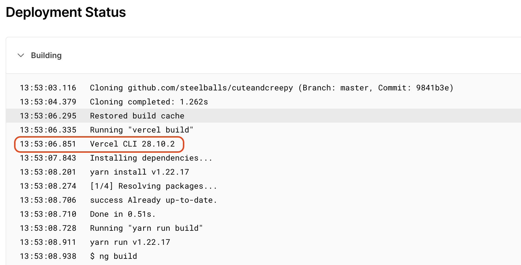This screenshot has height=265, width=521.
Task: Click the 13:53:06.851 timestamp
Action: click(48, 144)
